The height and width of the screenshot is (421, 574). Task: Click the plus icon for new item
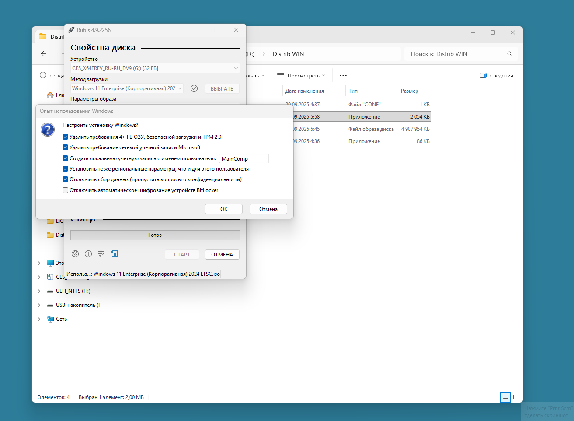pyautogui.click(x=43, y=75)
